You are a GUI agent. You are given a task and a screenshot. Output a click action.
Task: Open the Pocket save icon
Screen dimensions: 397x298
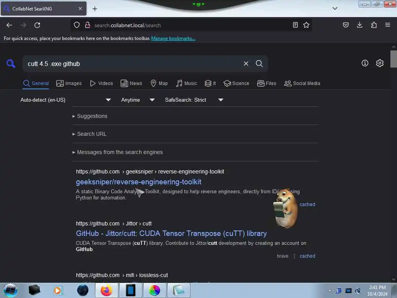click(345, 25)
